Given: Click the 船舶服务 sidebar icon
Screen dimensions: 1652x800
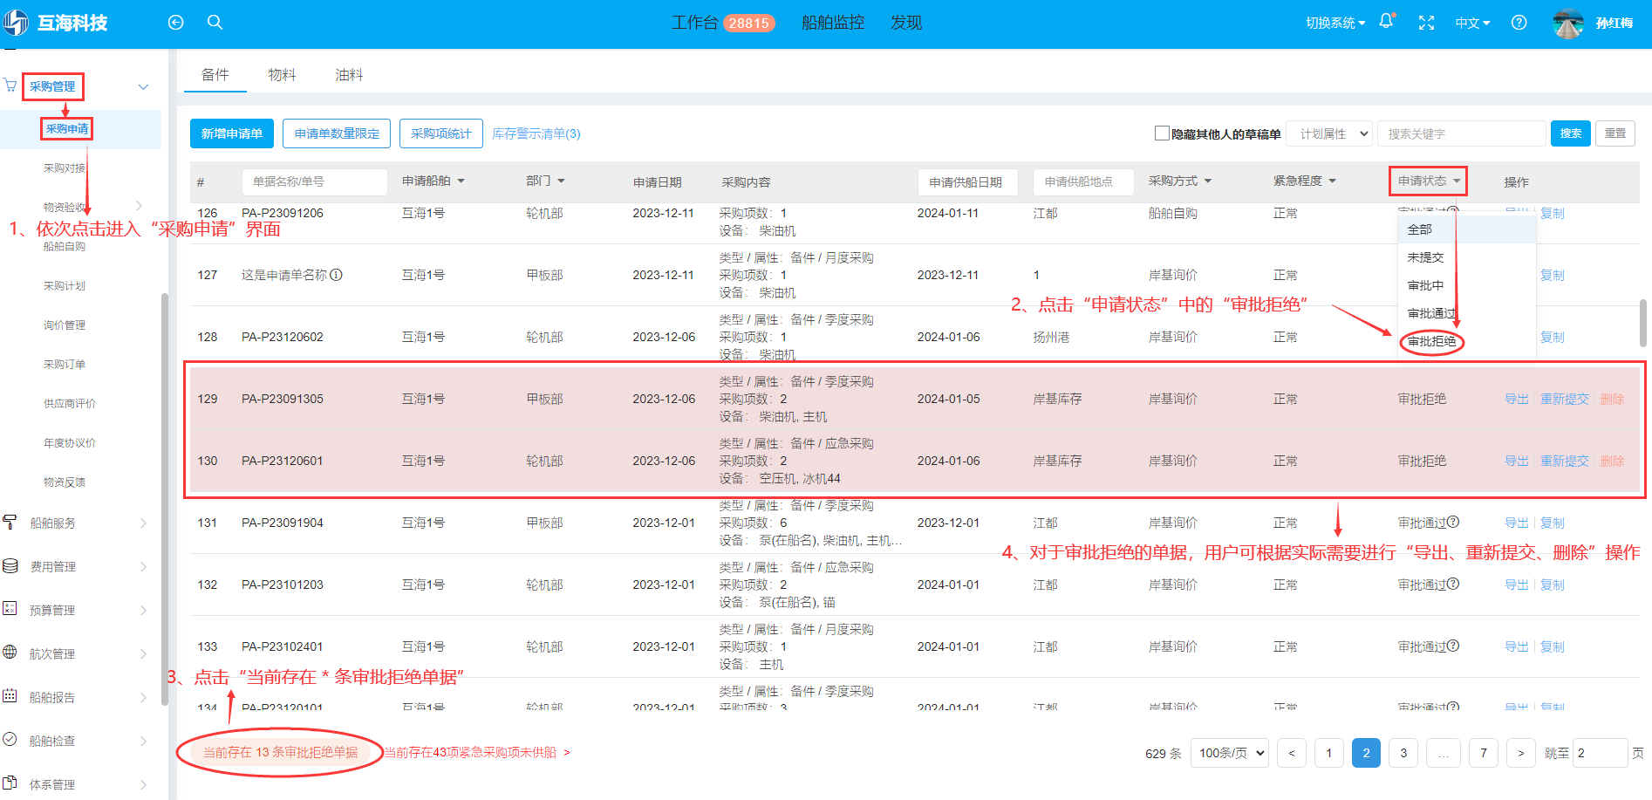Looking at the screenshot, I should (x=10, y=522).
